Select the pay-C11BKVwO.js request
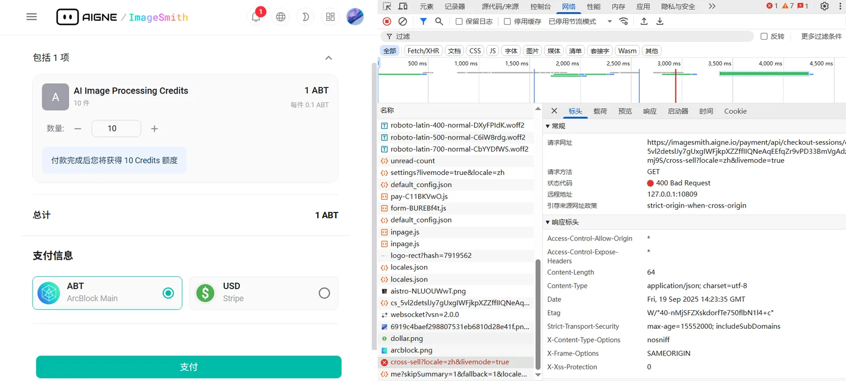Image resolution: width=846 pixels, height=381 pixels. click(456, 197)
